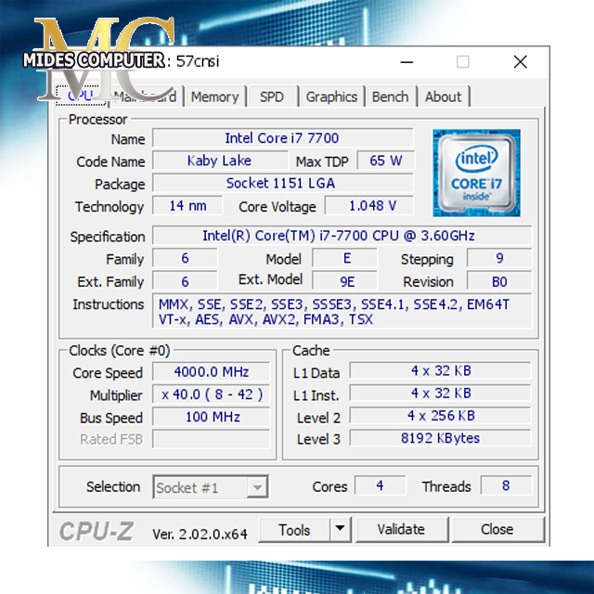Click the Core Speed value field
The image size is (594, 594).
pyautogui.click(x=211, y=372)
